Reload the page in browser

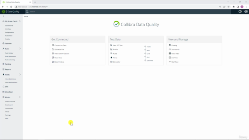(11, 7)
